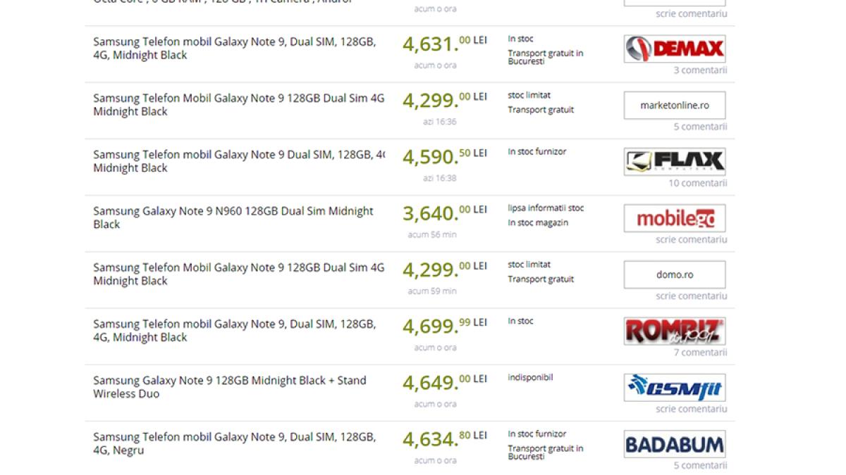Click scrie comentariu under mobilego

(691, 239)
